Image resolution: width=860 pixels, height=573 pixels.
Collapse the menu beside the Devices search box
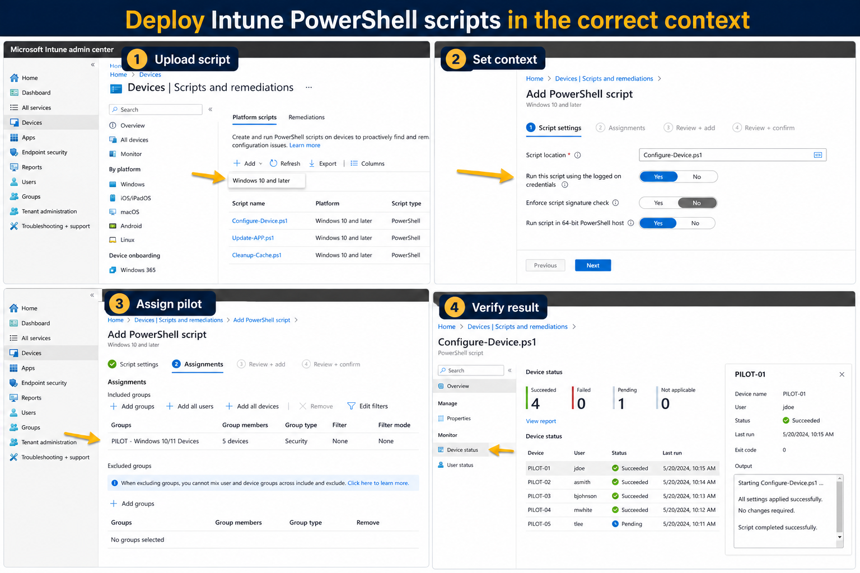tap(211, 110)
